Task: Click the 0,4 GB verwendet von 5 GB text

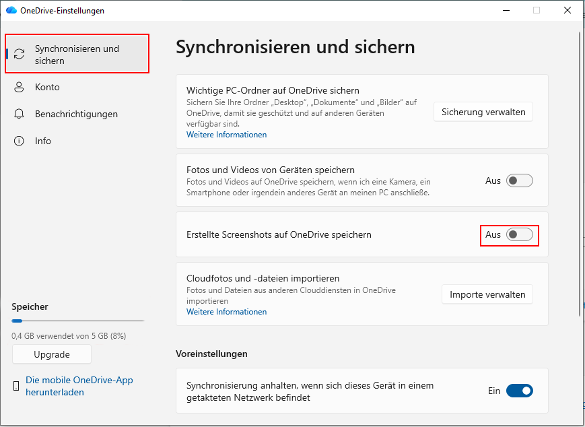Action: tap(69, 336)
